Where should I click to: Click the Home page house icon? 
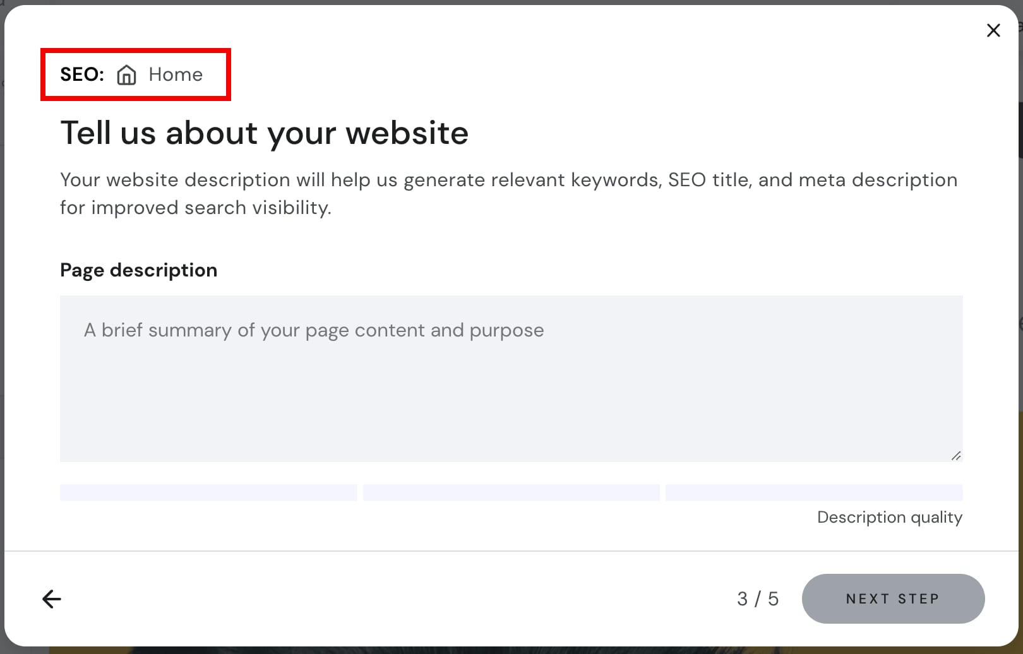pos(126,74)
